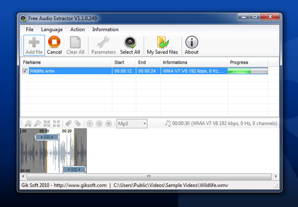Screen dimensions: 298x207
Task: Click the inward arrows zoom icon
Action: point(47,123)
